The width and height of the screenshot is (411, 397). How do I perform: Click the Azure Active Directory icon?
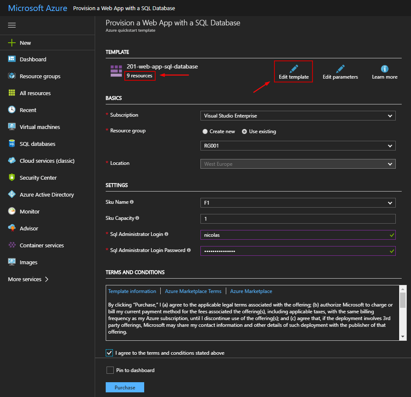[x=12, y=194]
